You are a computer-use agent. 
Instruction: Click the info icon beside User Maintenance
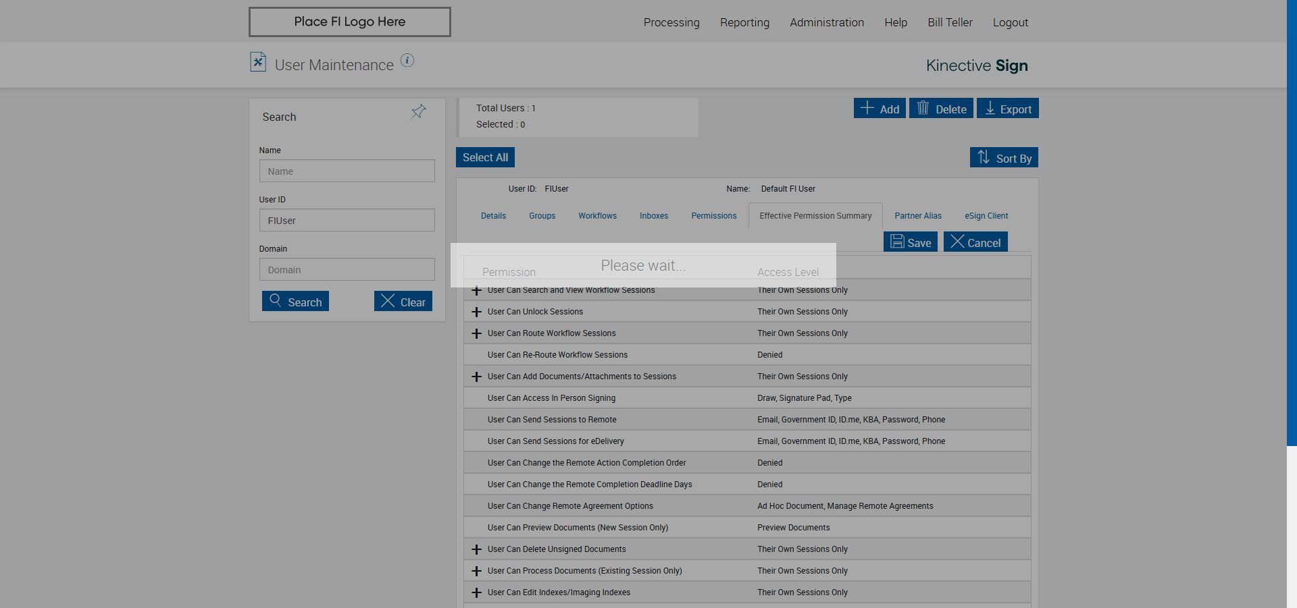click(x=407, y=60)
